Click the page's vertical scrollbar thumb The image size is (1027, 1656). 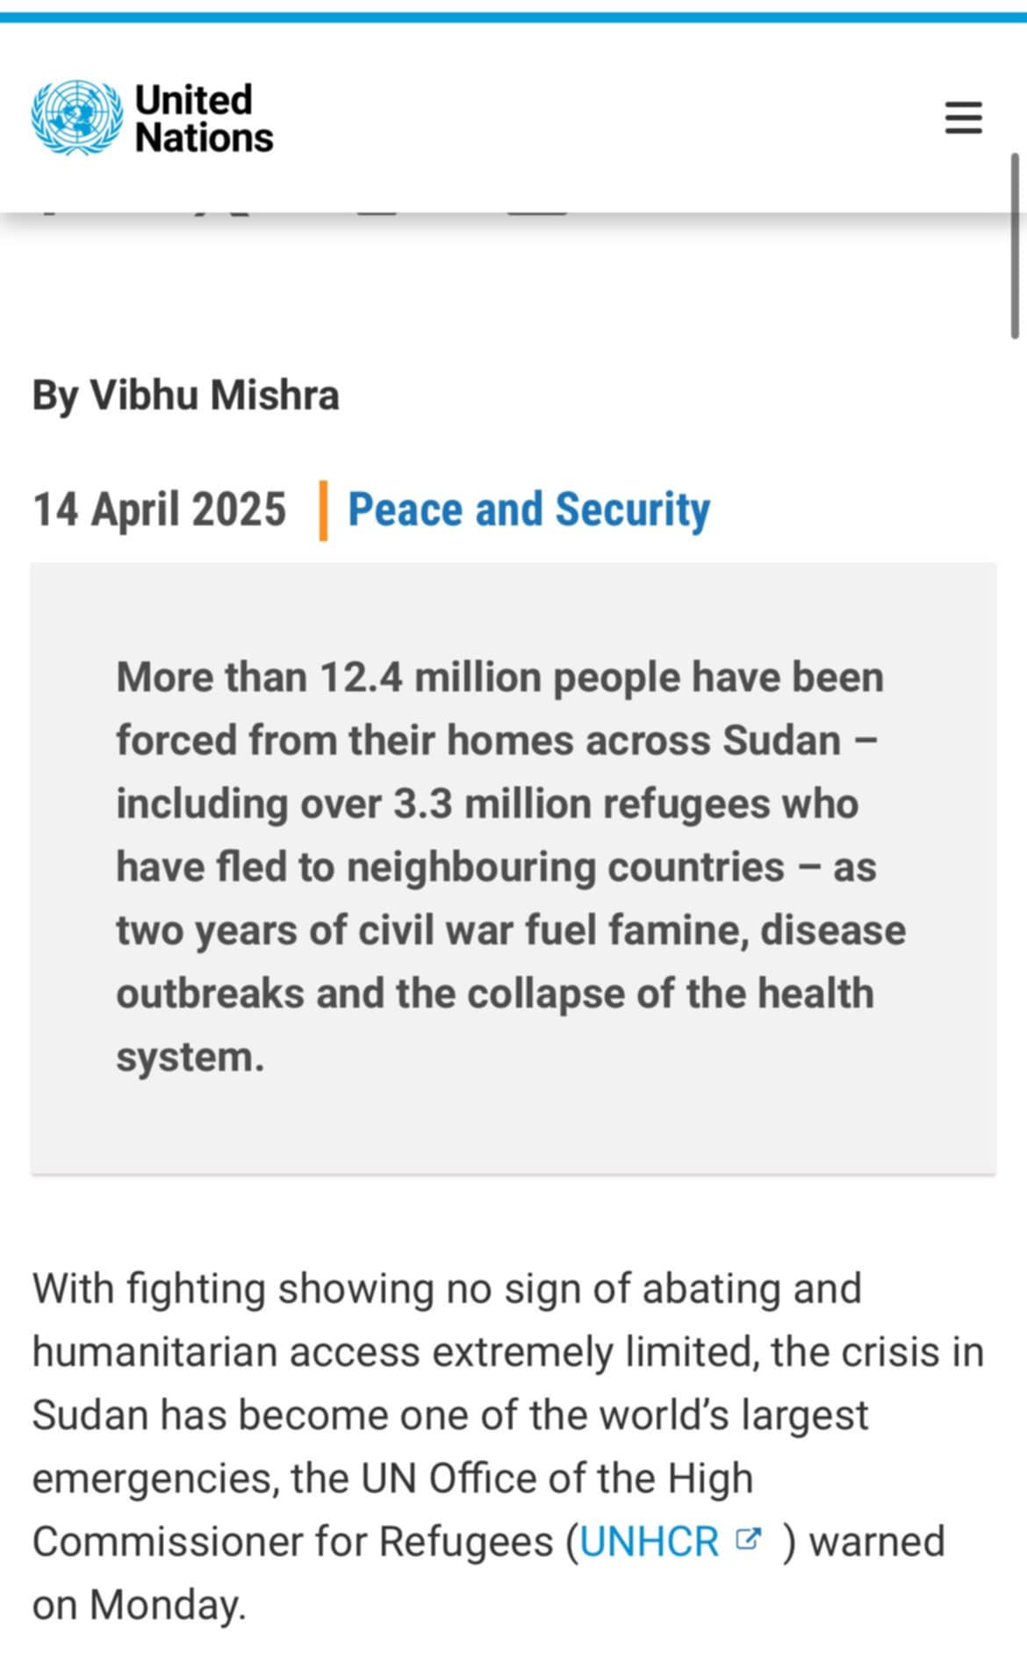click(x=1015, y=246)
